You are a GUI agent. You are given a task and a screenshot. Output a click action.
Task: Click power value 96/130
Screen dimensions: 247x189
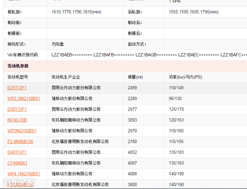coord(175,98)
